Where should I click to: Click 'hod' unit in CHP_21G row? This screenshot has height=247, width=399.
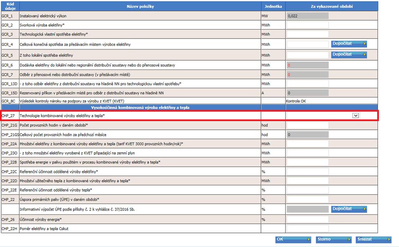(x=265, y=125)
